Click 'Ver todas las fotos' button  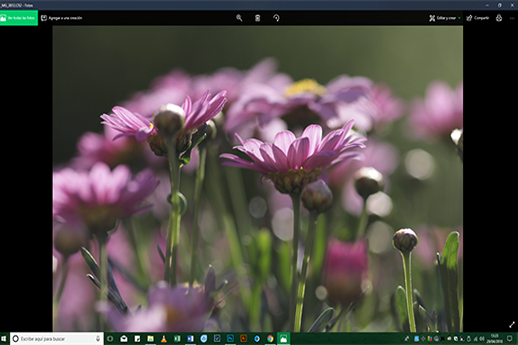18,18
